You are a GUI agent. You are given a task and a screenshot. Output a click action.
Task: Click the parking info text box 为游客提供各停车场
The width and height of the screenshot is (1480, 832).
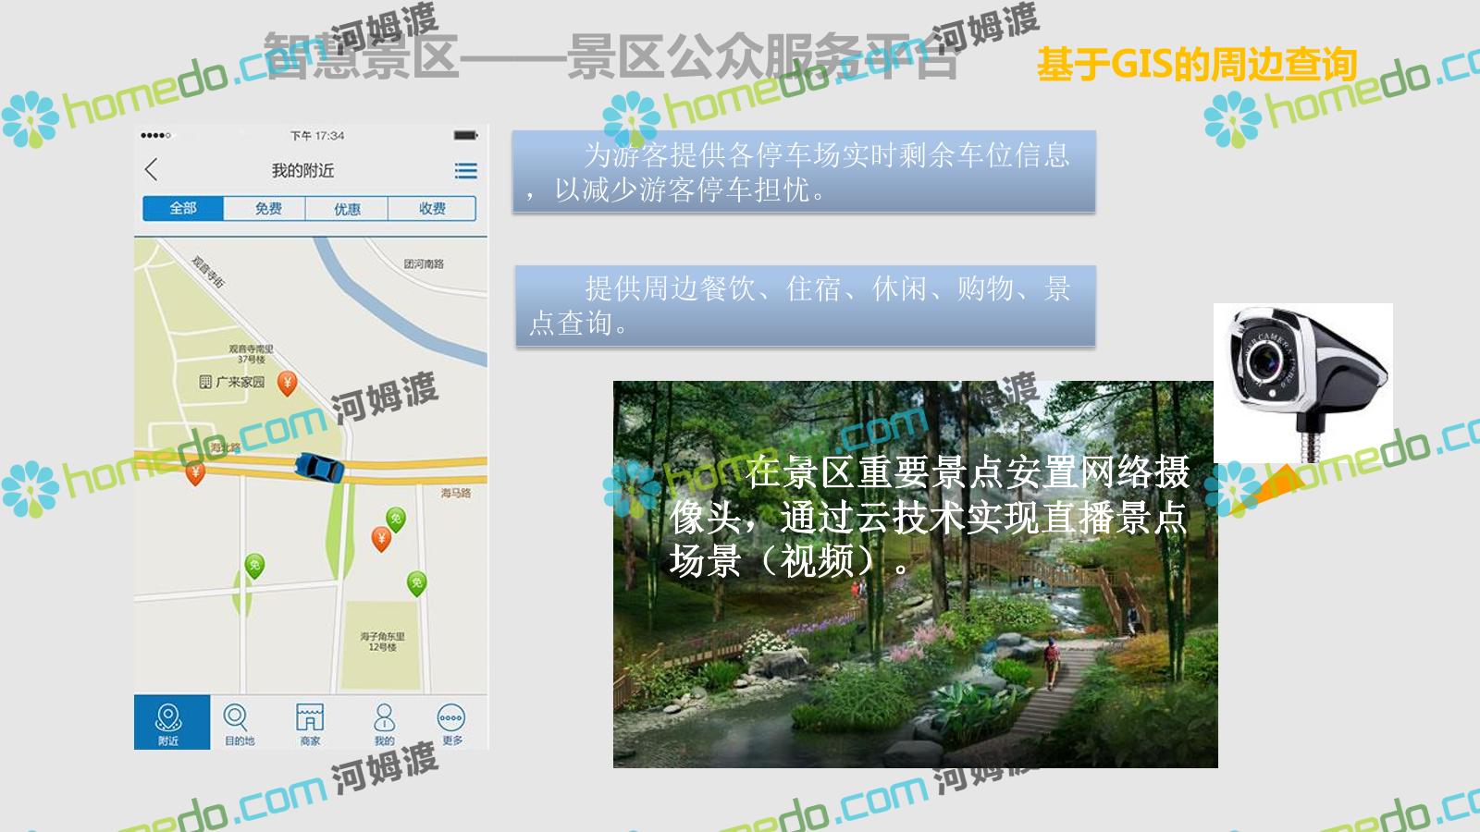803,172
